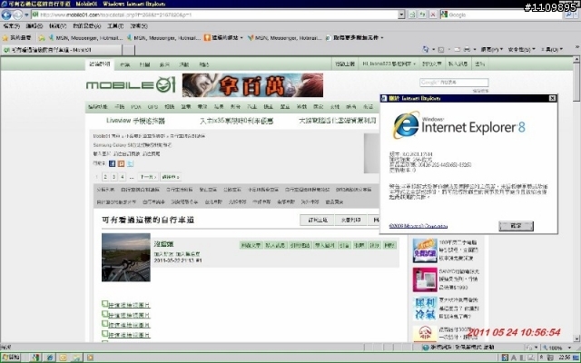Viewport: 581px width, 363px height.
Task: Launch Internet Explorer from quick launch
Action: [x=49, y=358]
